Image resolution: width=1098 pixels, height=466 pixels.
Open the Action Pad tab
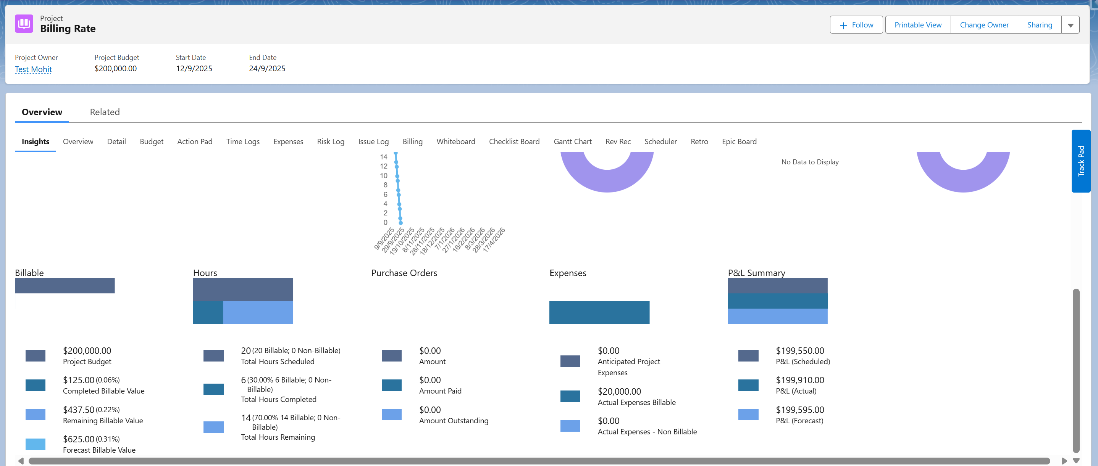click(195, 142)
